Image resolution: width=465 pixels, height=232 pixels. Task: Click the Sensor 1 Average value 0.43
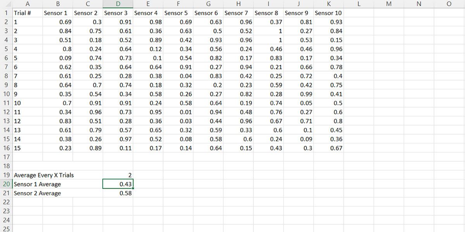click(118, 184)
